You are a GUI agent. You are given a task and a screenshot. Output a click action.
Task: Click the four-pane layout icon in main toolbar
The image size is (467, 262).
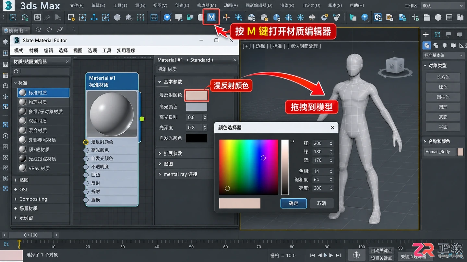coord(154,17)
